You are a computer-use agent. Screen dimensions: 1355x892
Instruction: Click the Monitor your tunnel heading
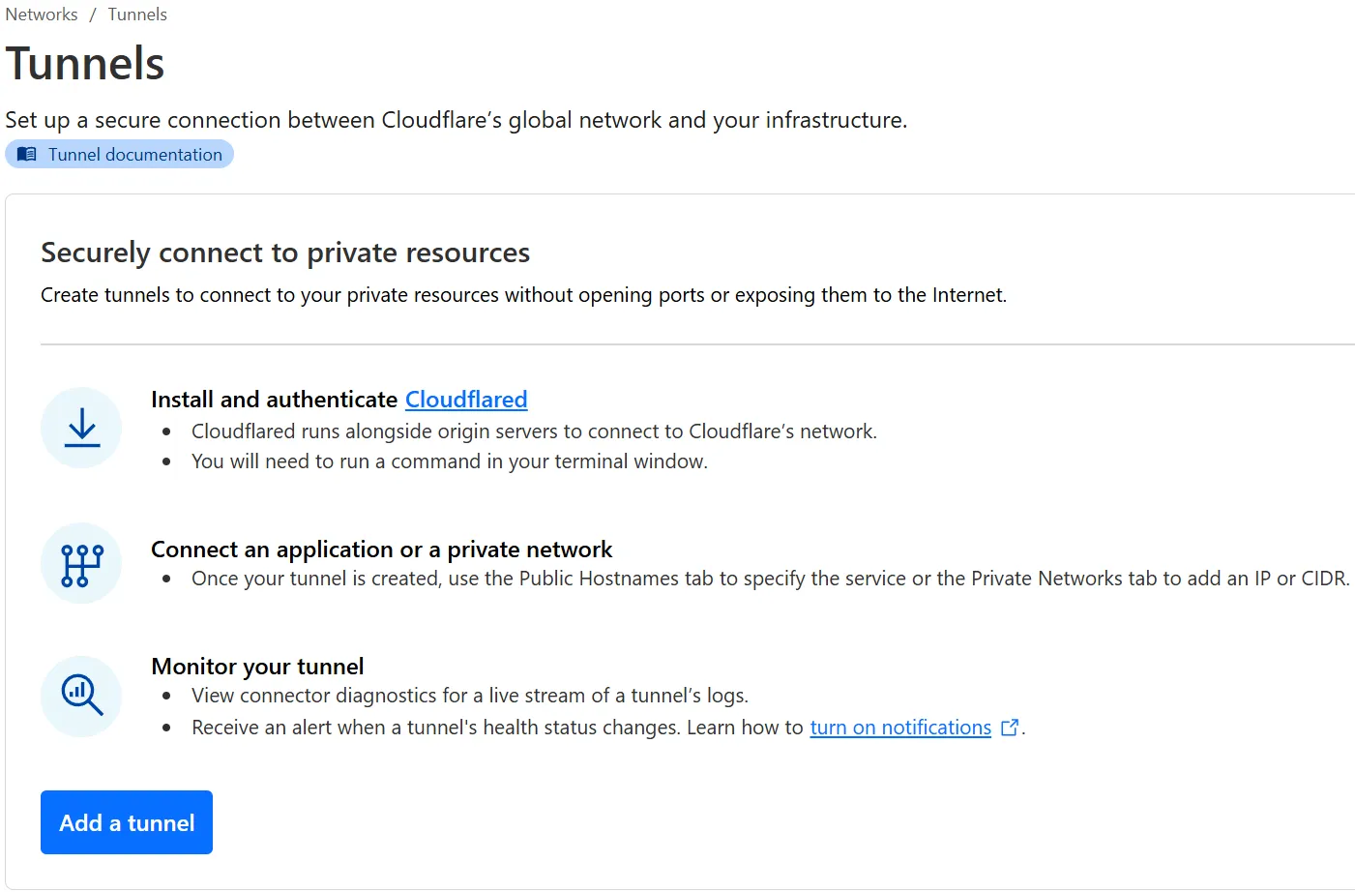tap(257, 666)
